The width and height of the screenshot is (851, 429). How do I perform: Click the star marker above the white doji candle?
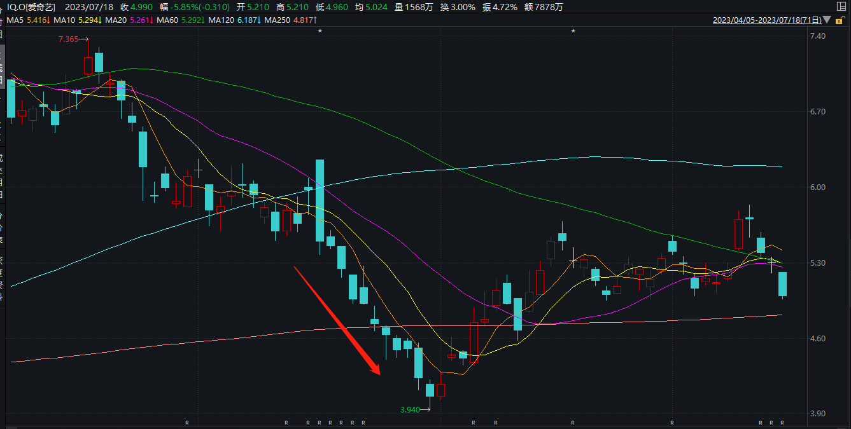coord(573,31)
